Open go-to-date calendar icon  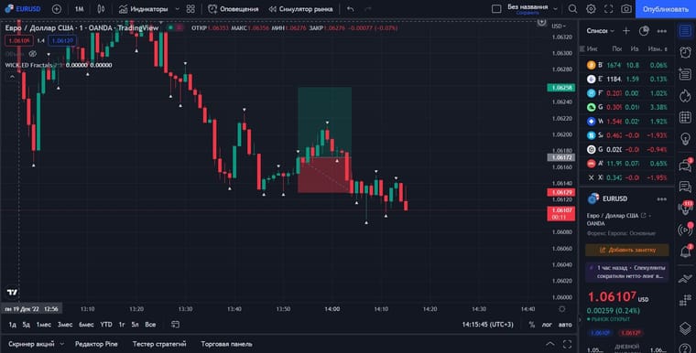click(x=175, y=325)
